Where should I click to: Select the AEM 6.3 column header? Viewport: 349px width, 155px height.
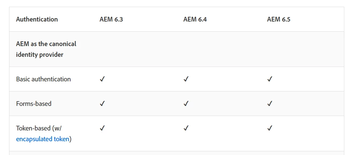click(111, 19)
